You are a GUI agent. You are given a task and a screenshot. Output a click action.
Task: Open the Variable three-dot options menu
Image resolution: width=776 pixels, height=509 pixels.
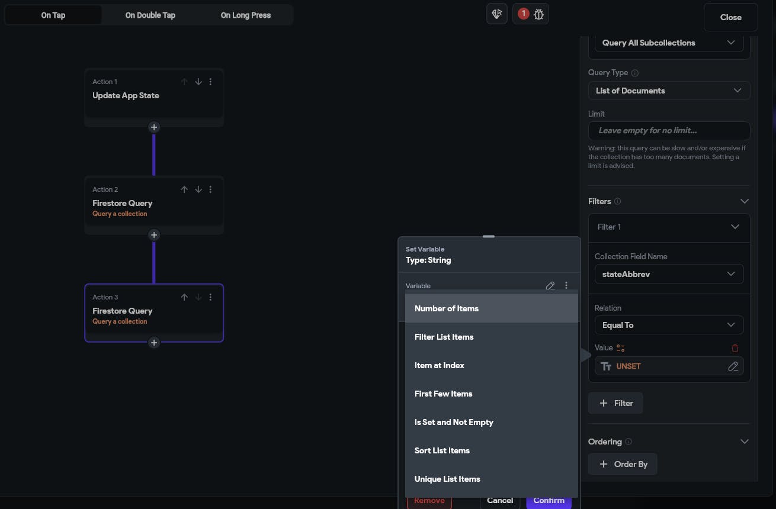coord(566,286)
